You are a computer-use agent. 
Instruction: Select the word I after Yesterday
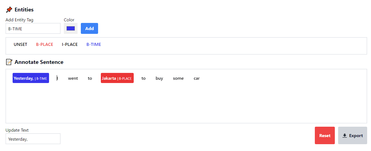click(x=58, y=78)
